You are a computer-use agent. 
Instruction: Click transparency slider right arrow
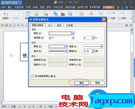(x=73, y=38)
